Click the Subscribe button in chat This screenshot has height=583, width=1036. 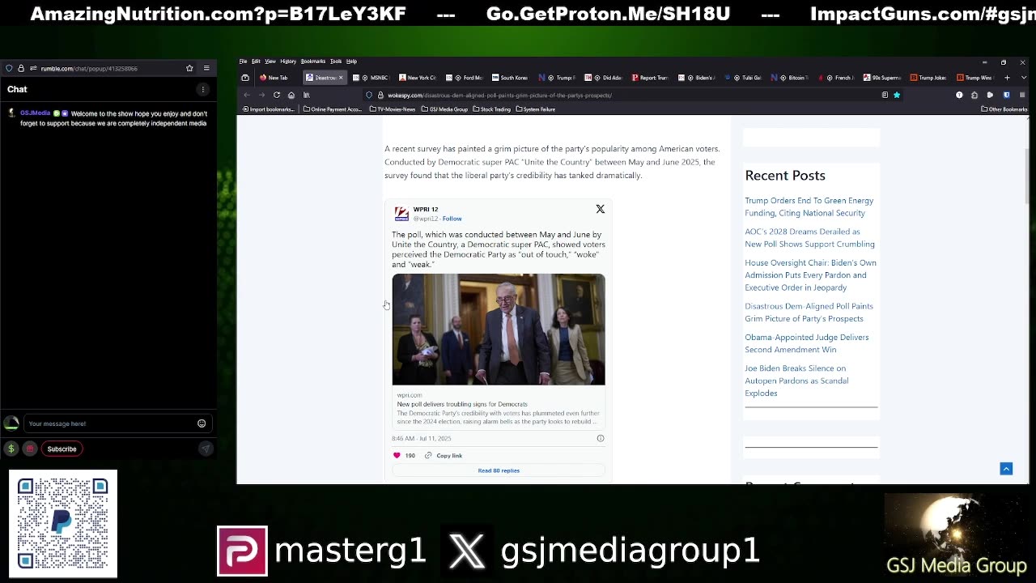click(x=62, y=449)
